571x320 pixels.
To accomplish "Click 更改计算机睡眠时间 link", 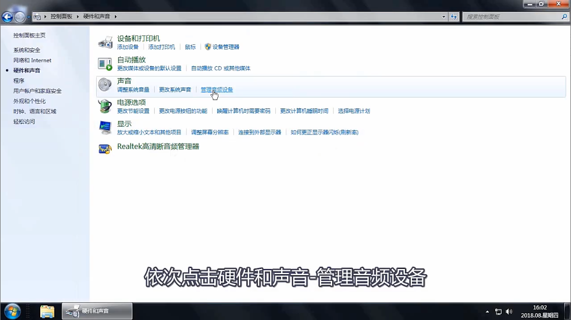I will pos(304,111).
